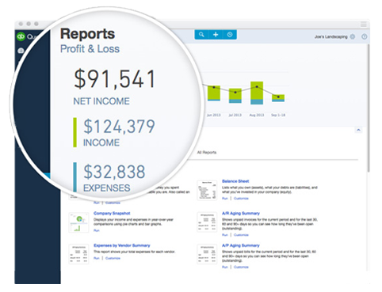Click the $91,541 net income value
Screen dimensions: 382x292
pyautogui.click(x=115, y=79)
